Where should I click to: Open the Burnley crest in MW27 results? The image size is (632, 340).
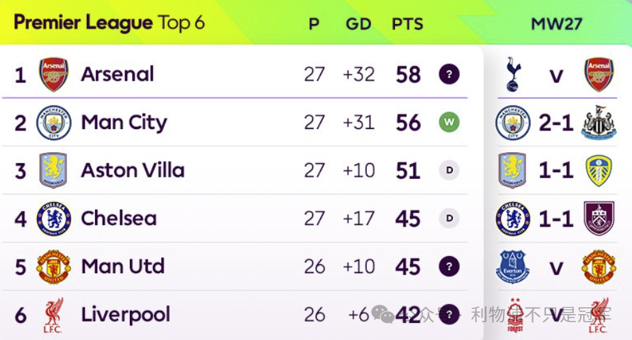[x=599, y=218]
